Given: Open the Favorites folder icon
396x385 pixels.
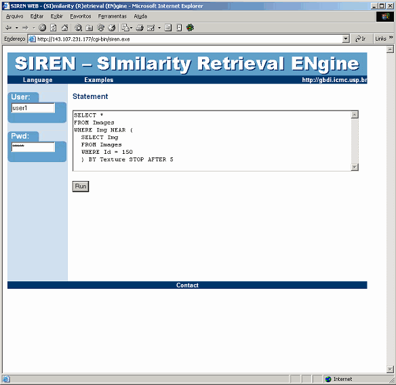Looking at the screenshot, I should click(x=90, y=28).
